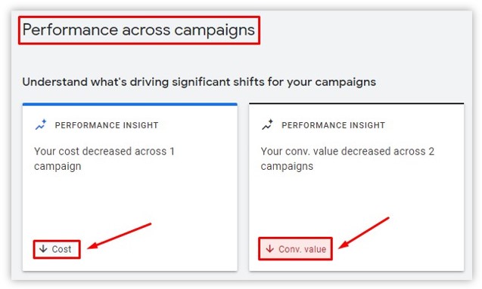This screenshot has height=289, width=482.
Task: Click the red down arrow beside Conv. value
Action: pos(269,249)
